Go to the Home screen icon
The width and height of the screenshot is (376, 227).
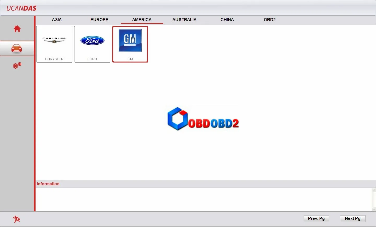click(17, 29)
